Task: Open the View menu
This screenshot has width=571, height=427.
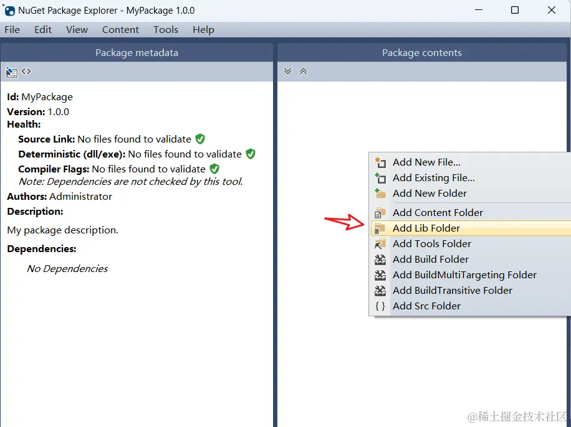Action: pos(77,29)
